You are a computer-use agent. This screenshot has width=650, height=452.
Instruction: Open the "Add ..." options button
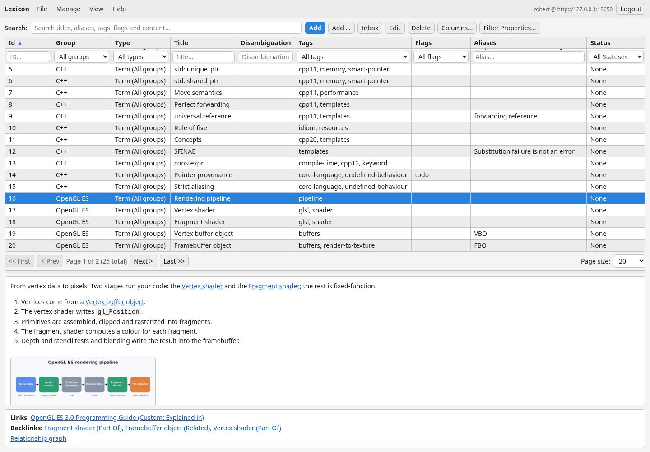[x=341, y=28]
